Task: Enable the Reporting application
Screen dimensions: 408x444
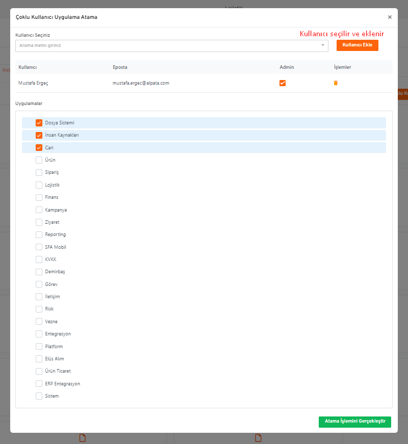Action: (39, 234)
